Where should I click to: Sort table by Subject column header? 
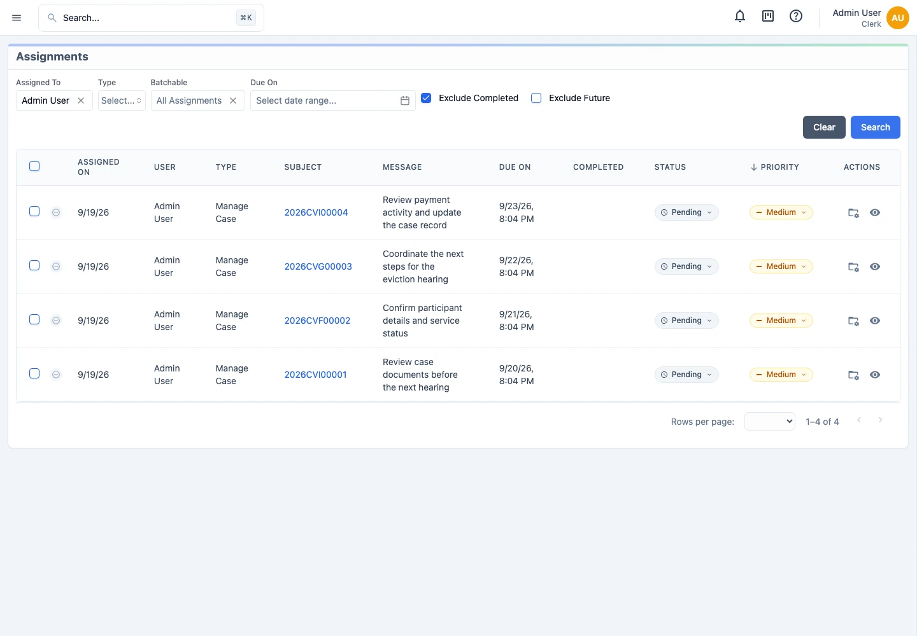pyautogui.click(x=302, y=167)
